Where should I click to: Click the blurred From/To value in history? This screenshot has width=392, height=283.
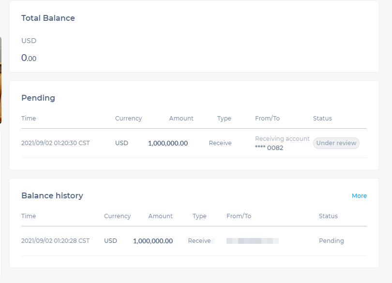pyautogui.click(x=252, y=241)
